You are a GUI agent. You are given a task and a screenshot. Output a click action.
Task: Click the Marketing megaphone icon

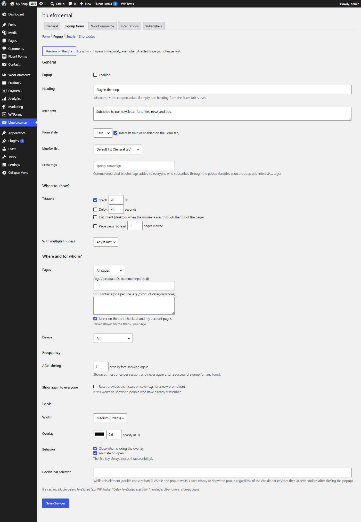[x=4, y=107]
